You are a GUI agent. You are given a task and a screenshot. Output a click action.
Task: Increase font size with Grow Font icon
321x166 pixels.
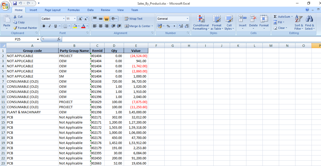coord(80,19)
